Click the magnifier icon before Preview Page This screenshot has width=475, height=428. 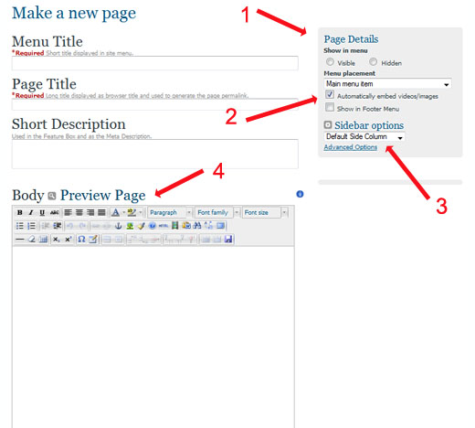52,196
